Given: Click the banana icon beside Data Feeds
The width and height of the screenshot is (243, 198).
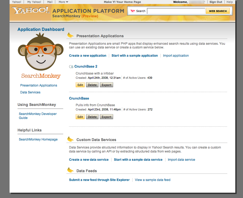Looking at the screenshot, I should pos(70,170).
